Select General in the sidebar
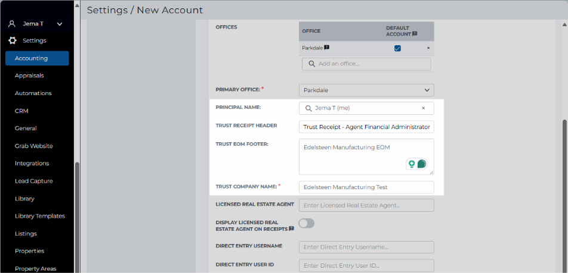The width and height of the screenshot is (568, 273). (x=26, y=128)
